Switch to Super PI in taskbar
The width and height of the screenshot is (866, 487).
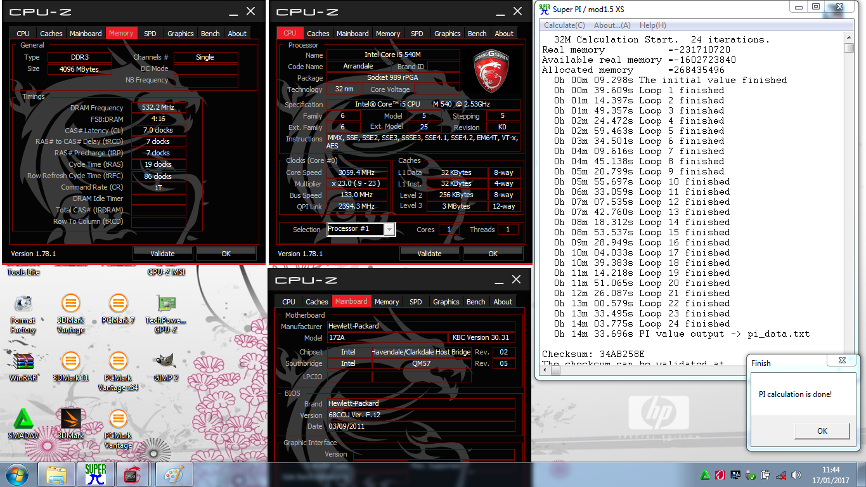point(96,474)
